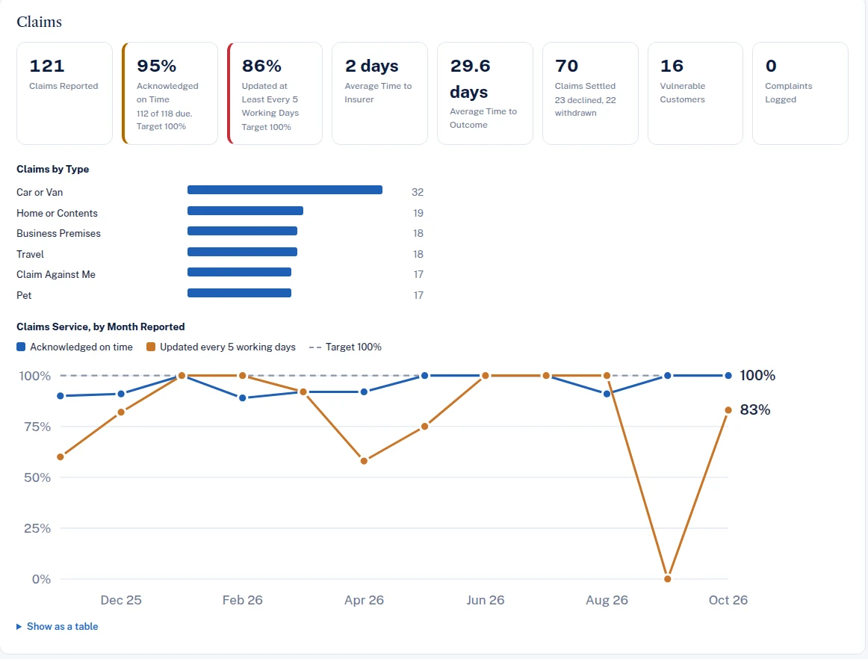The image size is (868, 659).
Task: Click the 50% y-axis label
Action: point(37,477)
